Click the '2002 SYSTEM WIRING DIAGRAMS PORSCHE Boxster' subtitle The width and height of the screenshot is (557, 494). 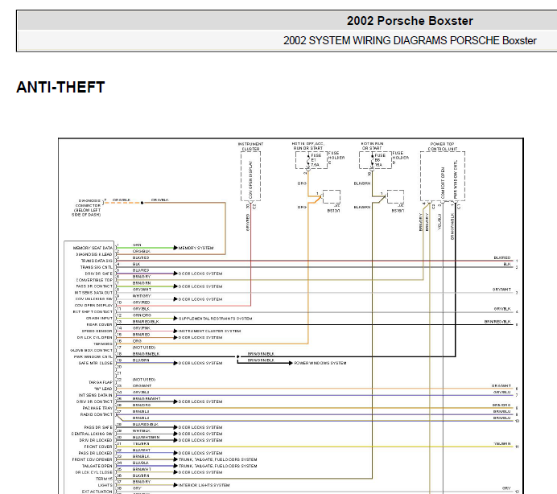(410, 40)
